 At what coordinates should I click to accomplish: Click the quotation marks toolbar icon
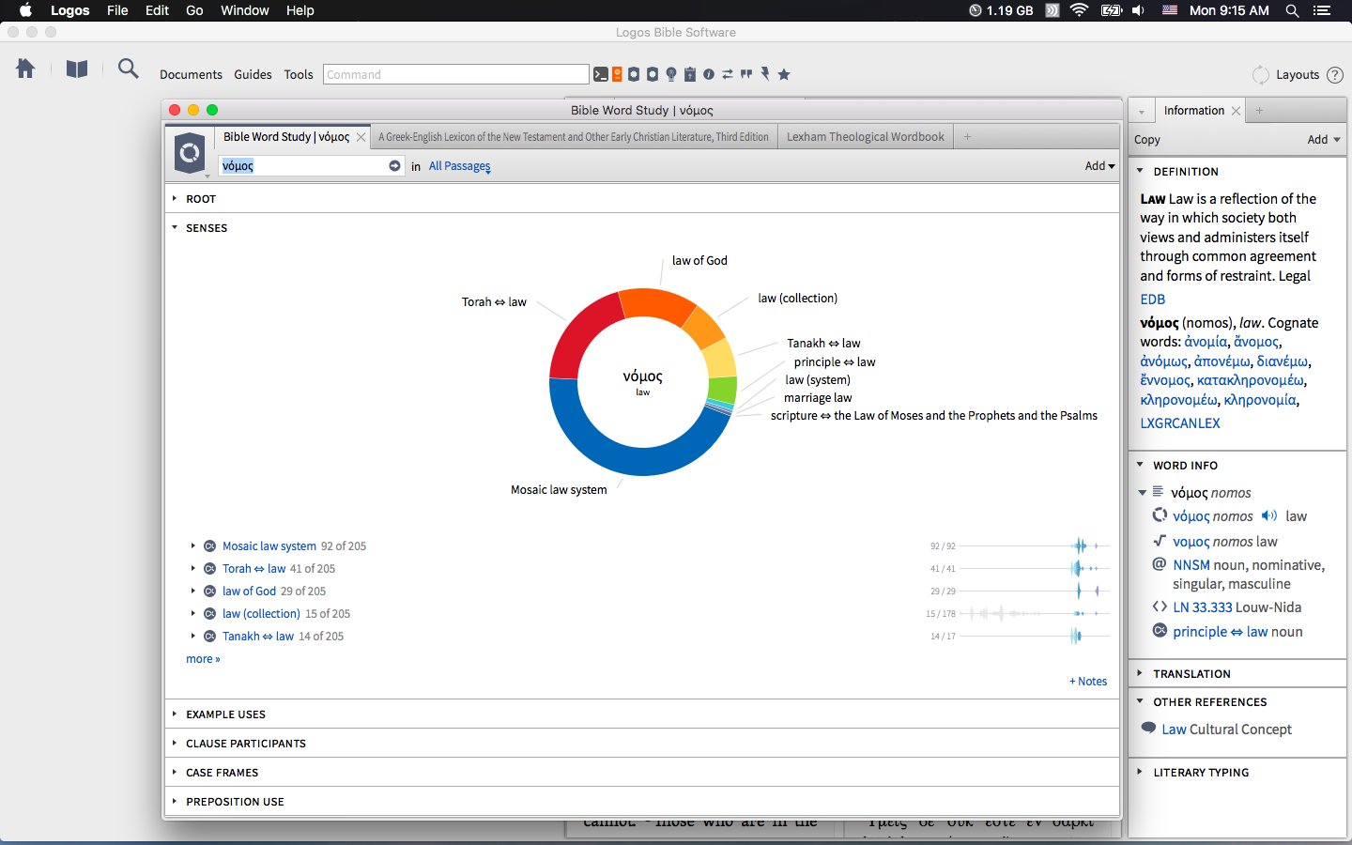click(x=746, y=74)
